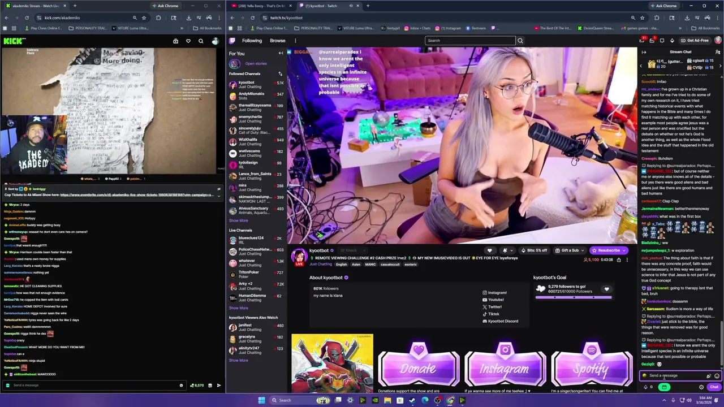Click the follower goal progress bar

click(x=573, y=297)
